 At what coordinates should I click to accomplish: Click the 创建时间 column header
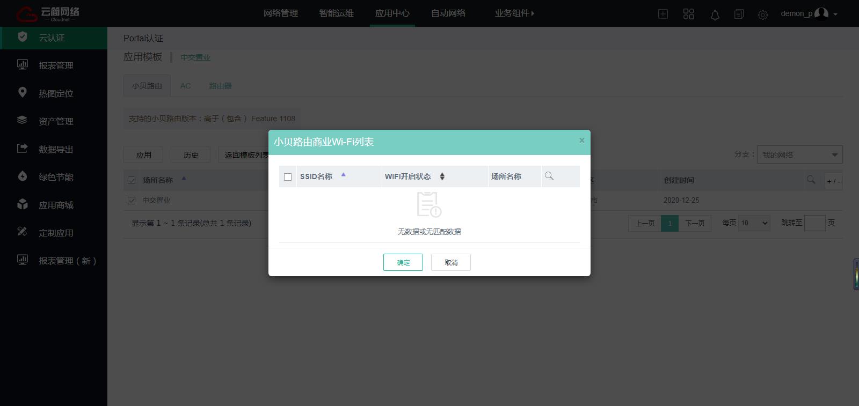[x=679, y=180]
